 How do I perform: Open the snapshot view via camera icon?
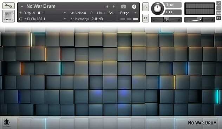123,7
